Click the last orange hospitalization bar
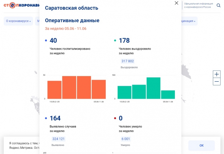 99,89
